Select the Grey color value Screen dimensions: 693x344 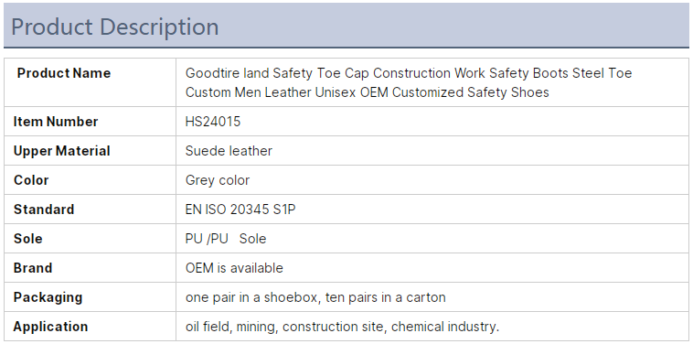coord(218,180)
